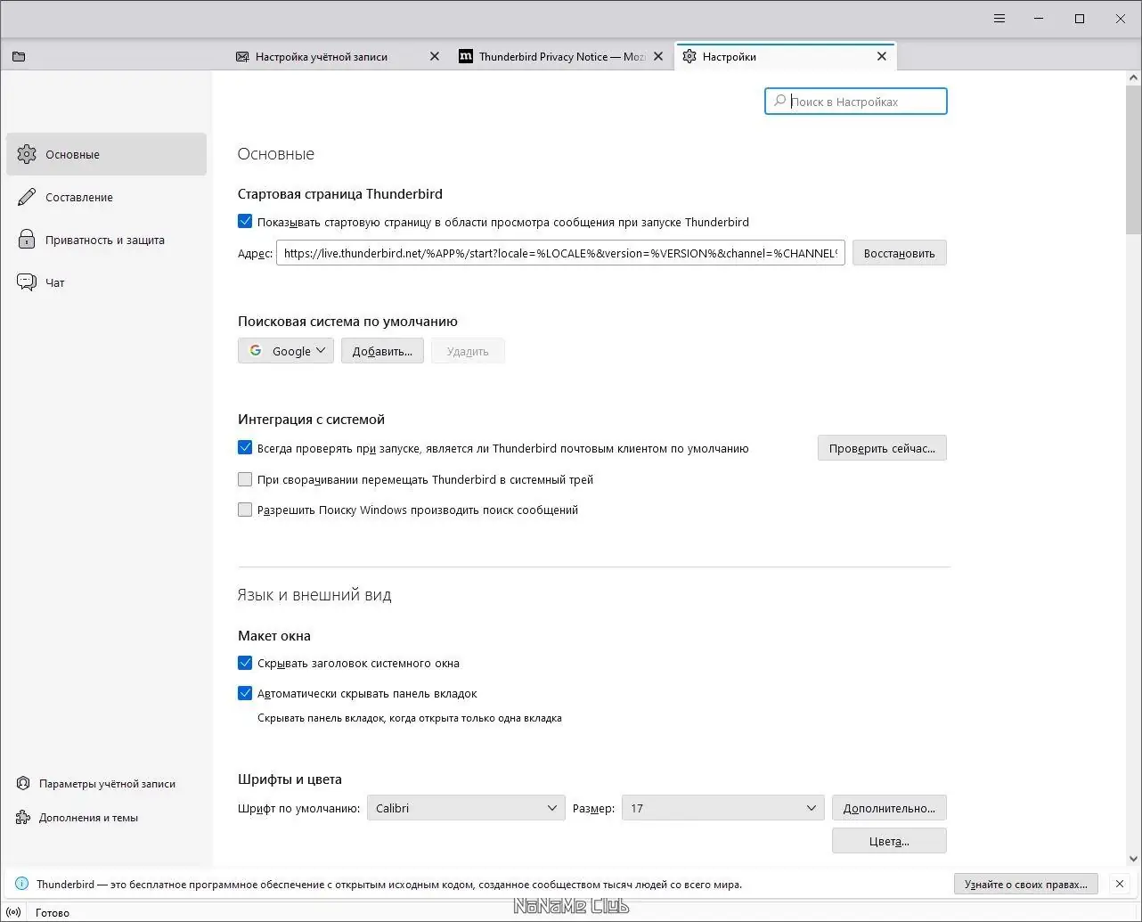Open Параметры учётной записи in the sidebar
Viewport: 1142px width, 922px height.
[96, 784]
